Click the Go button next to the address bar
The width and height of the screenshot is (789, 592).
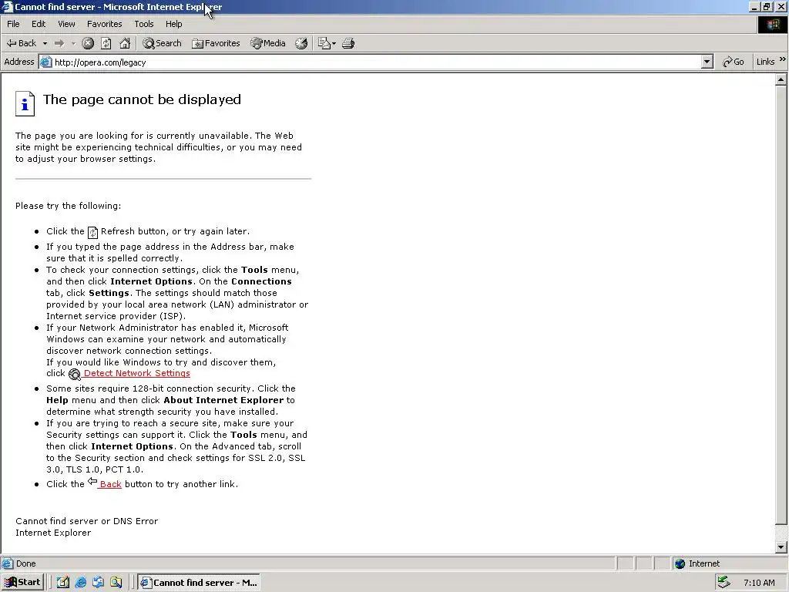734,62
